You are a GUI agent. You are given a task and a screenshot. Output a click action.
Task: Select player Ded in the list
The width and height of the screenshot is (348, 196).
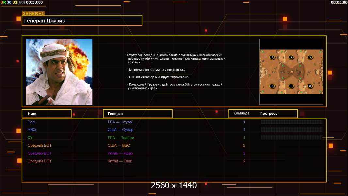[31, 122]
